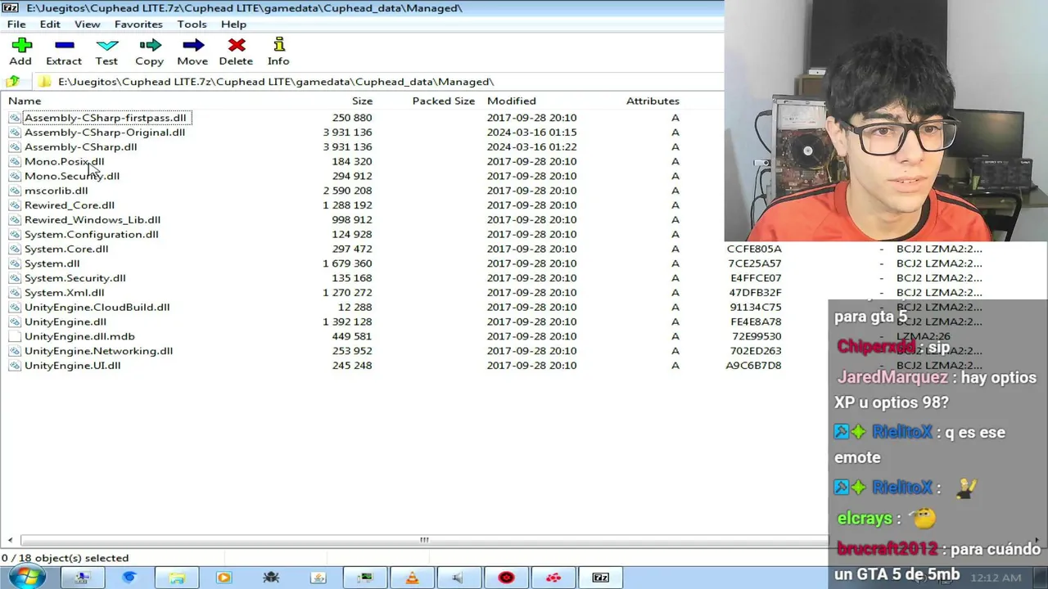Image resolution: width=1048 pixels, height=589 pixels.
Task: Click file icon of System.Xml.dll
Action: [x=14, y=293]
